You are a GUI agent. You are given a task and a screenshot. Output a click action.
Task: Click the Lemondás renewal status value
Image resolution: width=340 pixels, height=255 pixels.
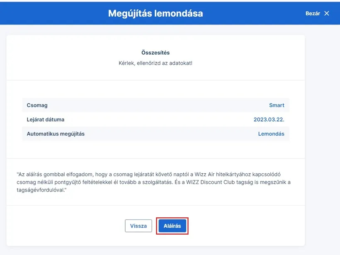(271, 134)
